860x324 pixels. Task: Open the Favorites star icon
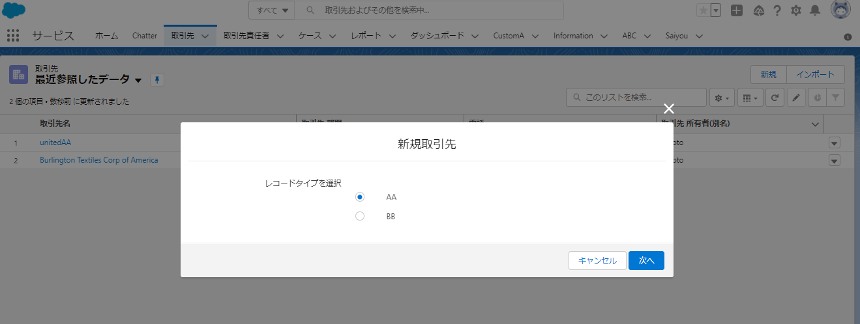[x=703, y=10]
